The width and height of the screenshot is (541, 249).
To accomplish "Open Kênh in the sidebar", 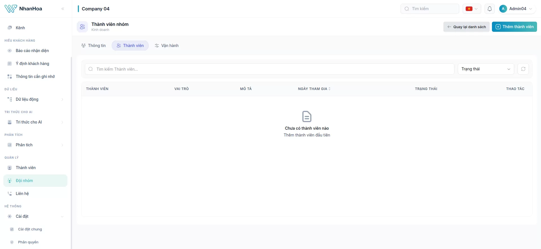I will (35, 28).
